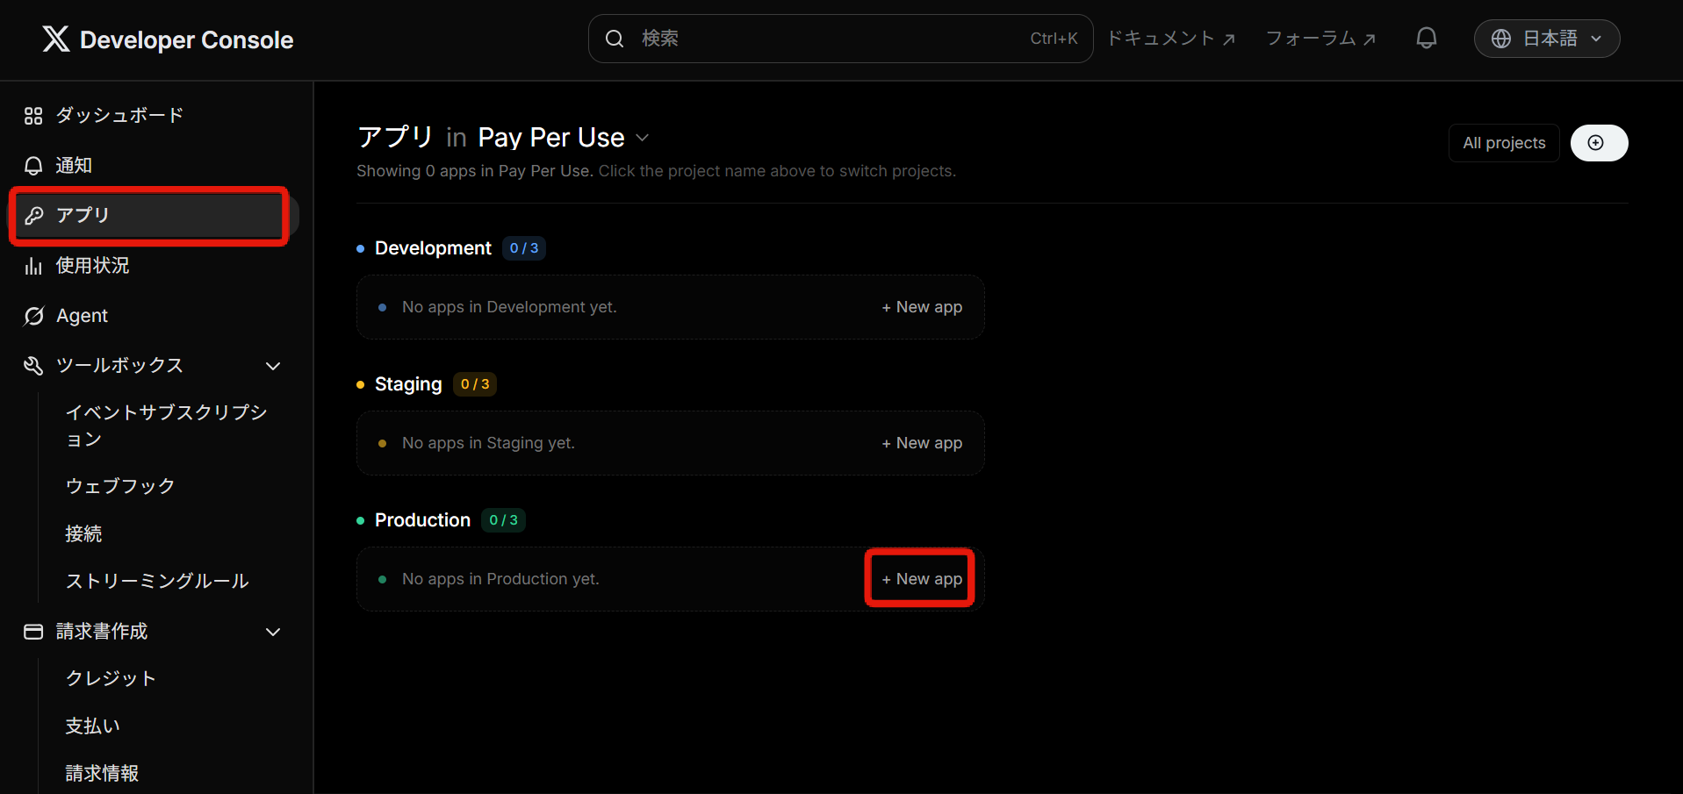1683x794 pixels.
Task: Click 'No apps in Development yet.' text
Action: [509, 307]
